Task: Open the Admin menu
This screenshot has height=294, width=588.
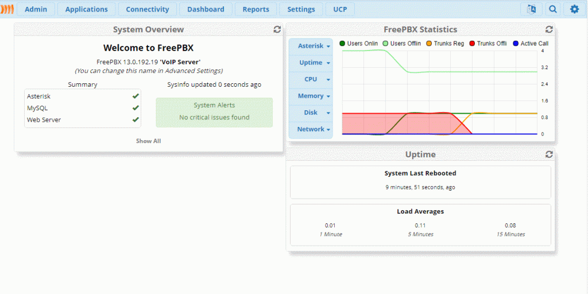Action: click(36, 9)
